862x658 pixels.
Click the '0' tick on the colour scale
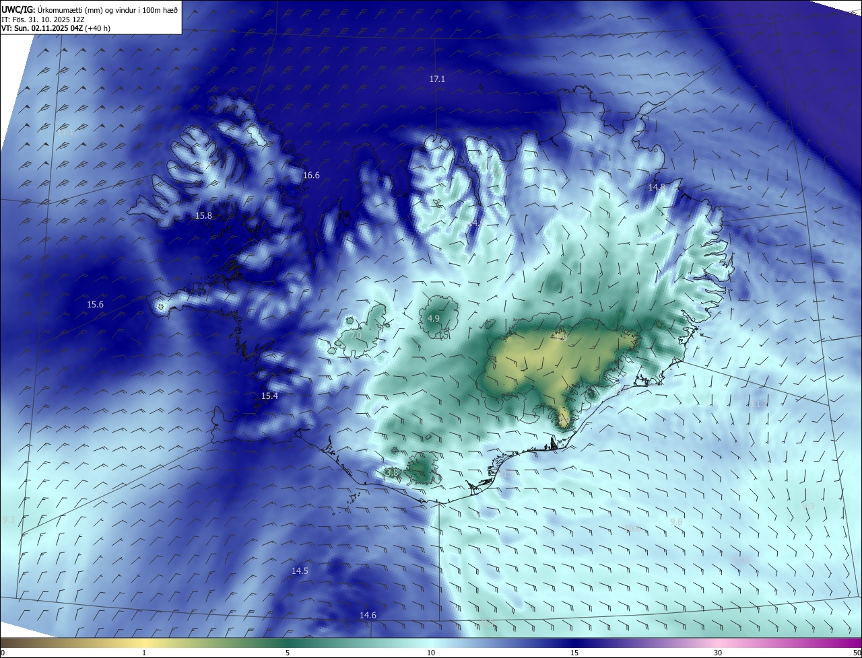[x=3, y=653]
